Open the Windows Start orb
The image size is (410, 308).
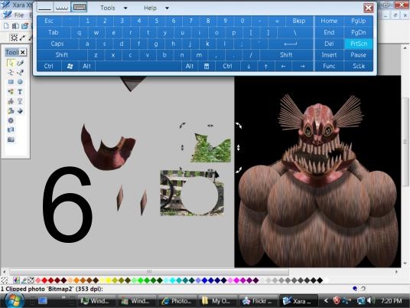pos(14,300)
